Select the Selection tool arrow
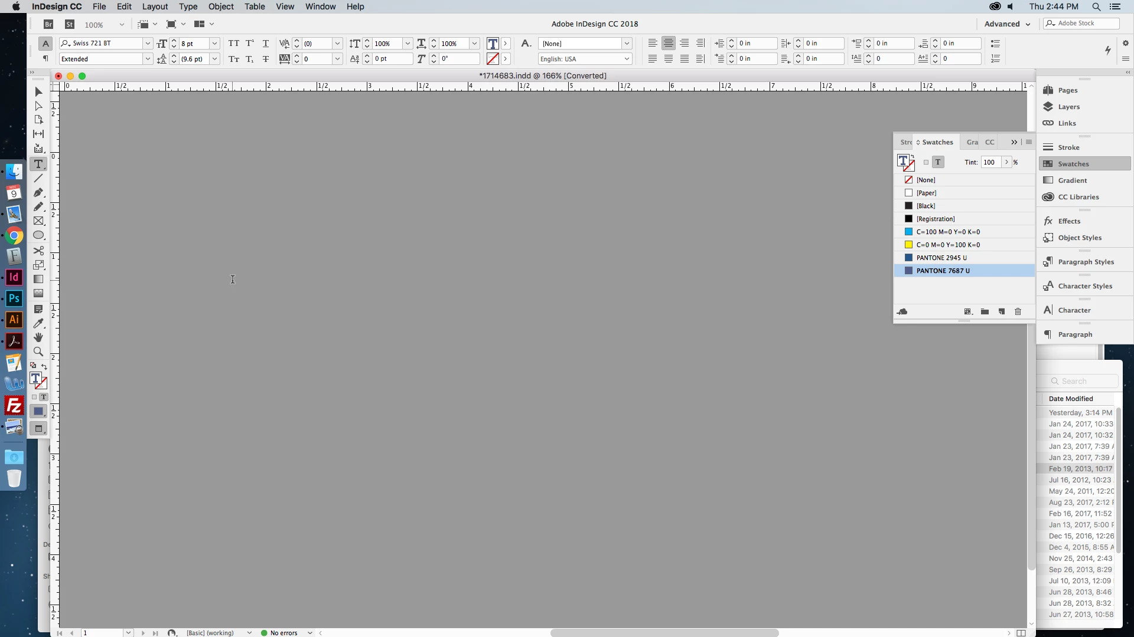 click(x=38, y=92)
